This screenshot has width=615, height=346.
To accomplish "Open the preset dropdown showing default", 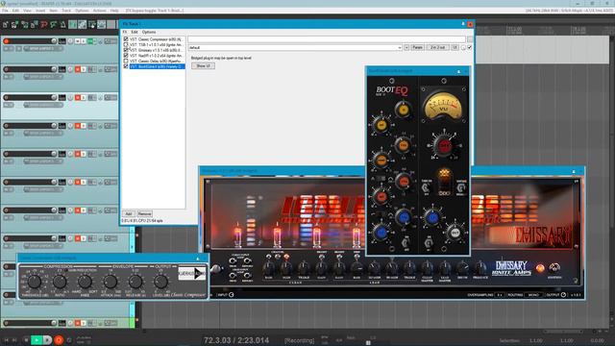I will coord(295,47).
